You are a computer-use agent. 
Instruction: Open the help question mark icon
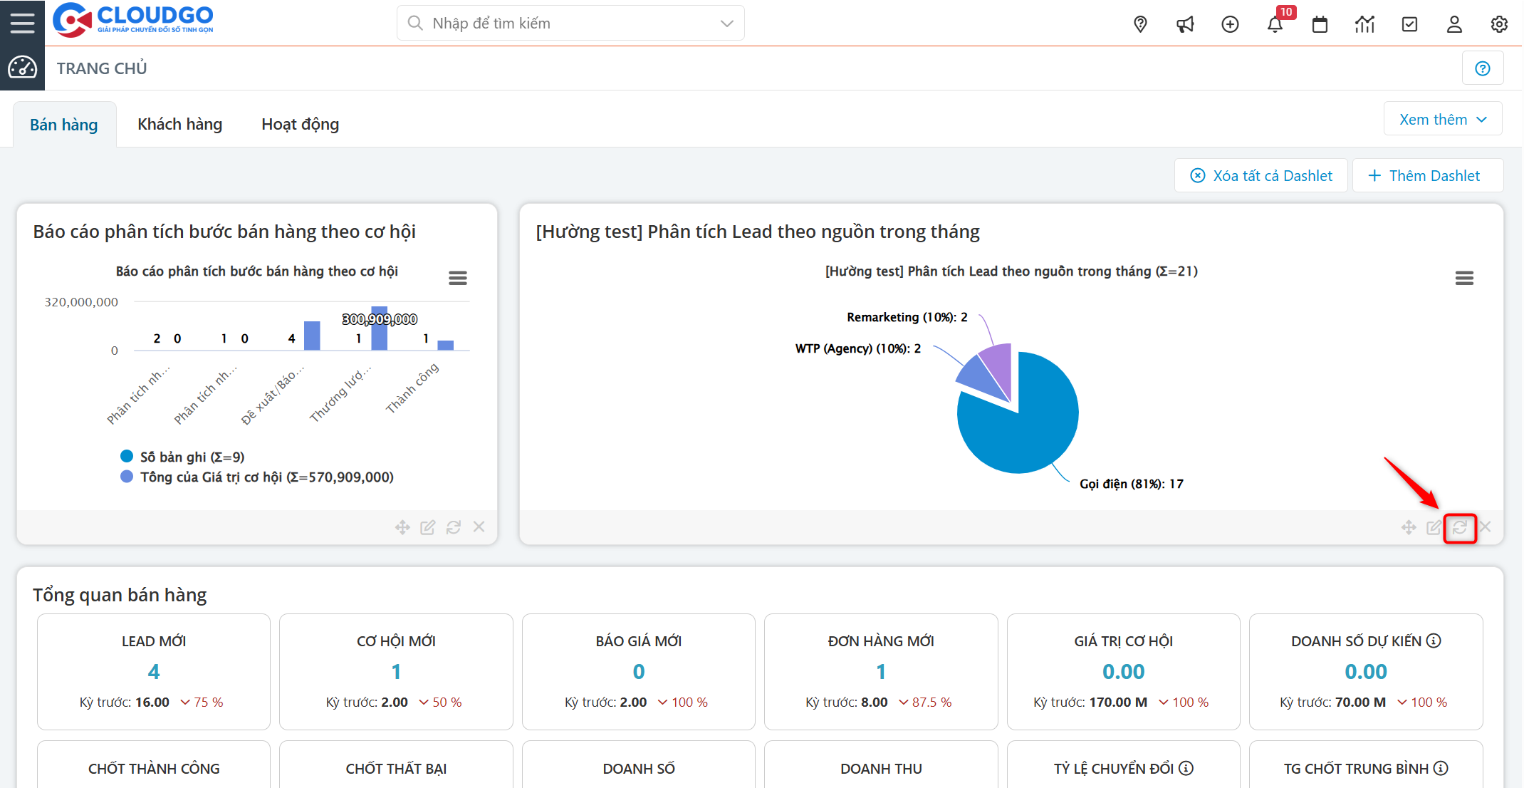(x=1482, y=68)
